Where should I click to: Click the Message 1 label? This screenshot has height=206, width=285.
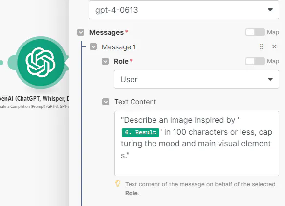[x=119, y=47]
